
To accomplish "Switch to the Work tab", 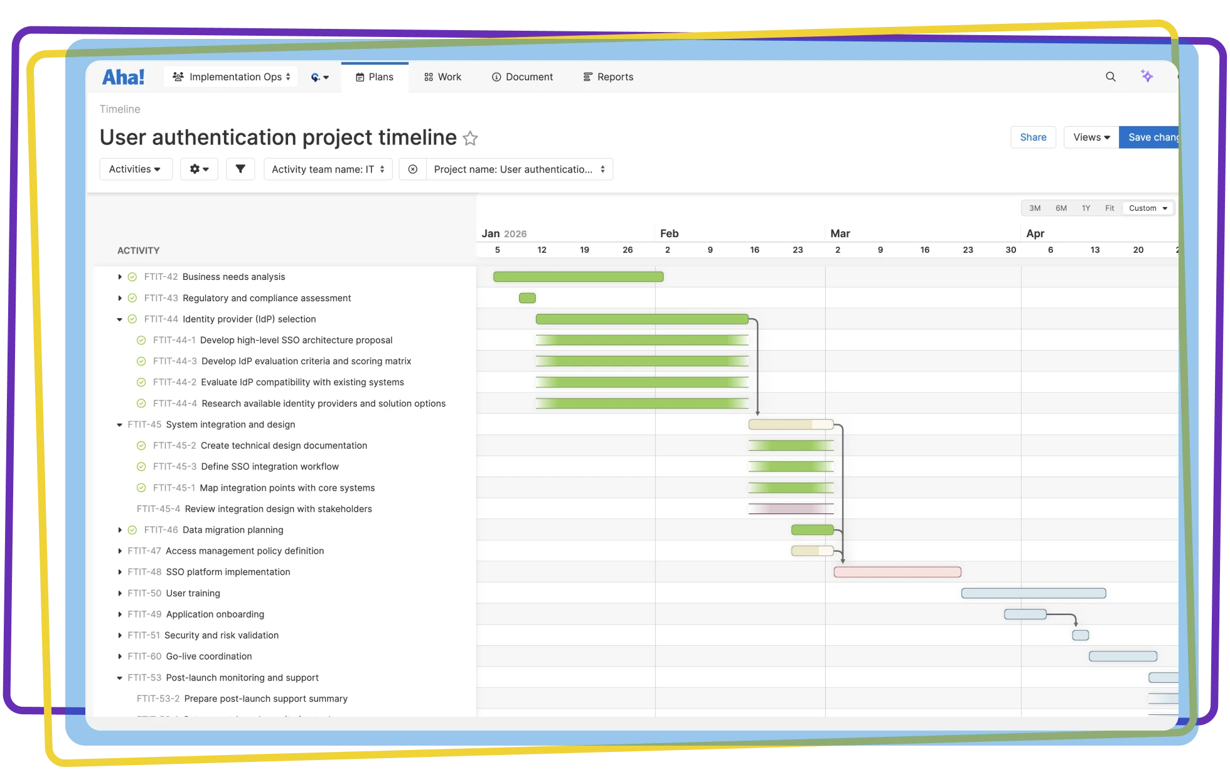I will tap(442, 77).
